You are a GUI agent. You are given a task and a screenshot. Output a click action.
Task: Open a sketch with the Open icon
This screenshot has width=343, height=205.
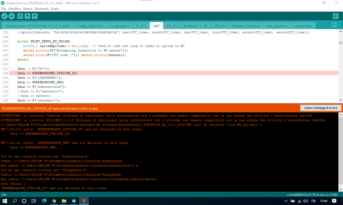coord(27,16)
